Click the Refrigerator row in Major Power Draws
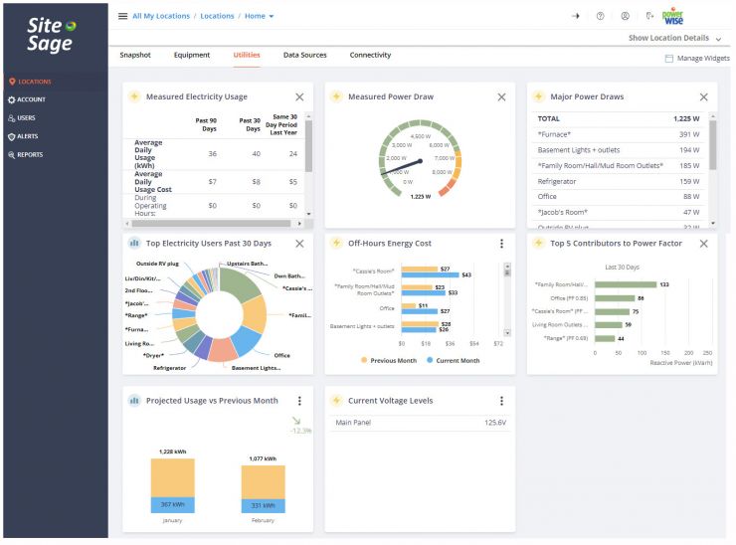 coord(619,181)
